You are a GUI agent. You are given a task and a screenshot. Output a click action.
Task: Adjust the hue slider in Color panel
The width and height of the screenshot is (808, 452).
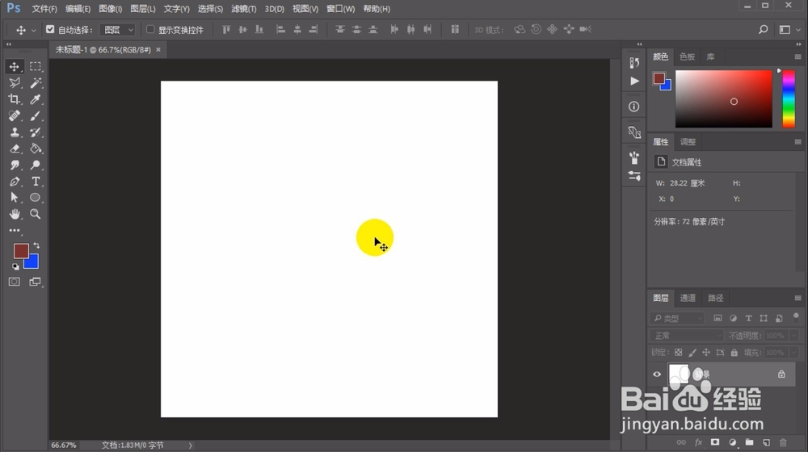point(789,98)
